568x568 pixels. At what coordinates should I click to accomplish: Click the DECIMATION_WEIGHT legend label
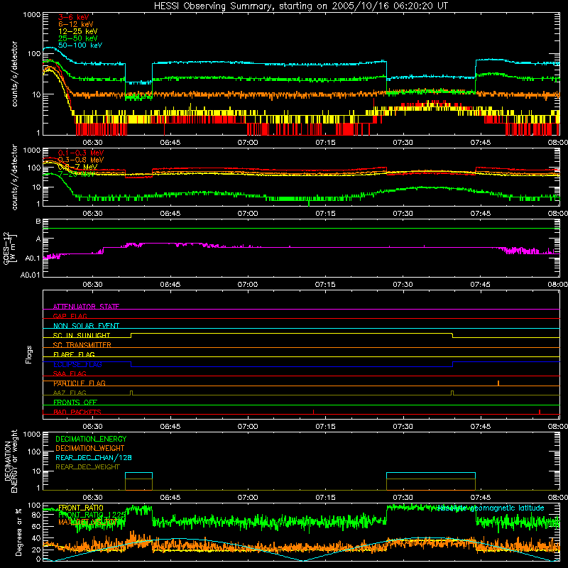(x=90, y=448)
